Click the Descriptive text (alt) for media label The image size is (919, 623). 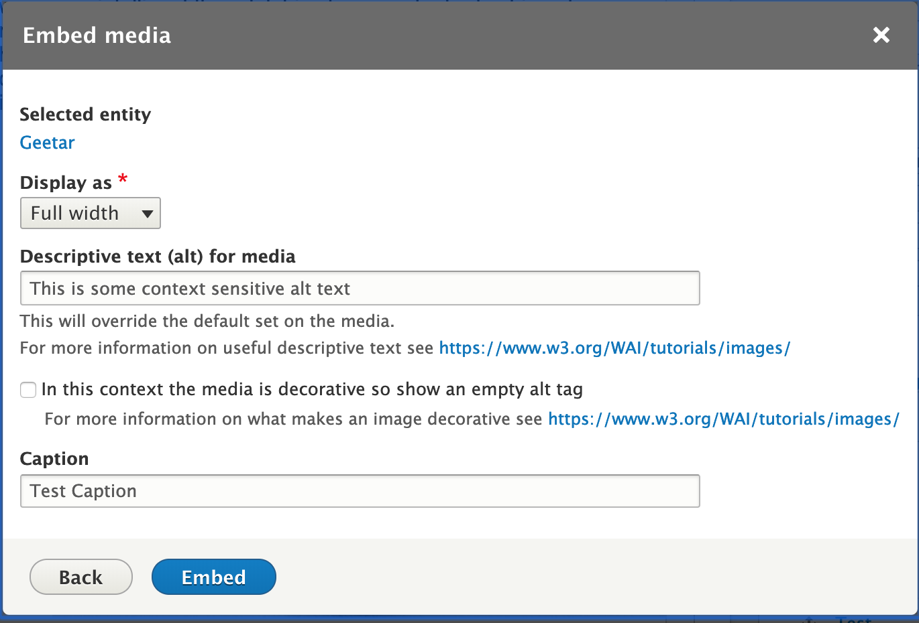(158, 257)
